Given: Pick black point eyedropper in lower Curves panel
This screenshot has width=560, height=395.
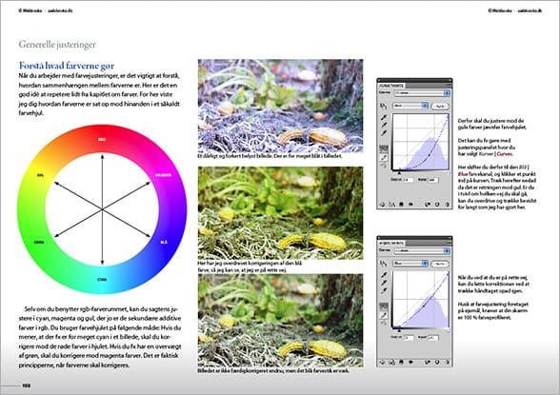Looking at the screenshot, I should coord(384,275).
